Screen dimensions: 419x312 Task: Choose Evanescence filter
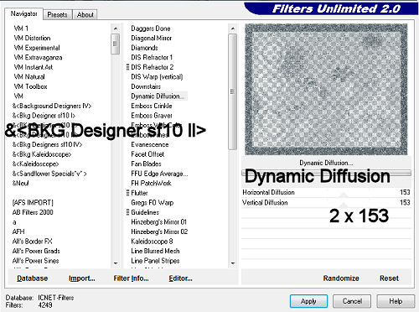coord(150,144)
